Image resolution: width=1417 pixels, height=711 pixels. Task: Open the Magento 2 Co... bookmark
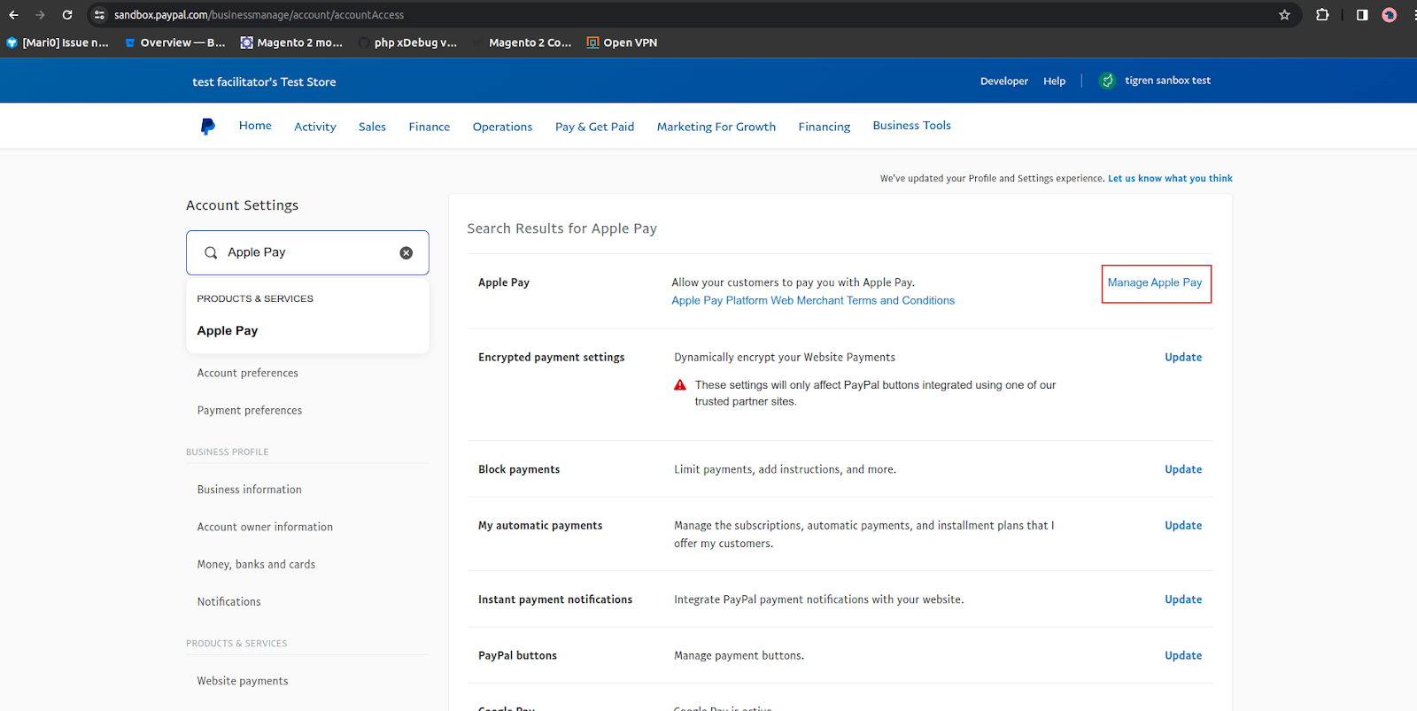523,43
